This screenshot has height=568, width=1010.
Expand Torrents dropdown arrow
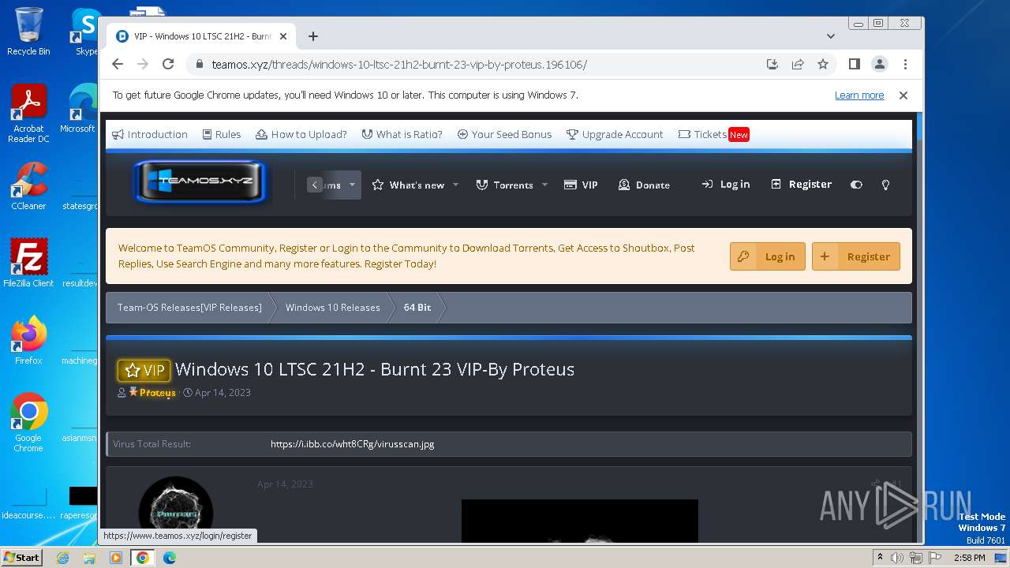click(x=544, y=185)
